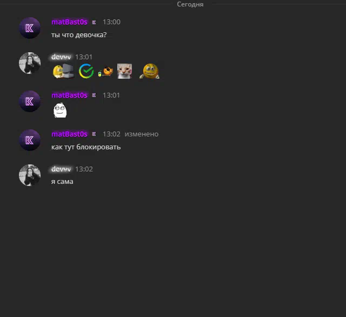Click the yellow M&M with computer emoji
Viewport: 346px width, 317px height.
point(63,71)
